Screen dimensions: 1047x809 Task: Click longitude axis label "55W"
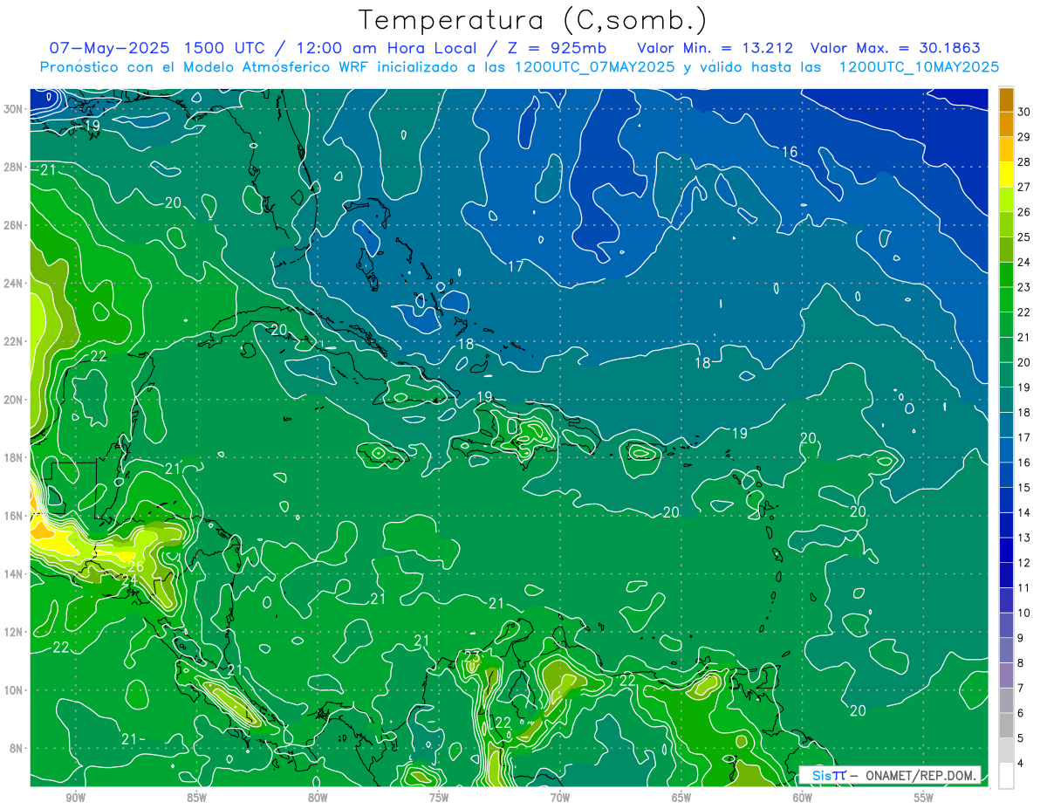pyautogui.click(x=924, y=798)
